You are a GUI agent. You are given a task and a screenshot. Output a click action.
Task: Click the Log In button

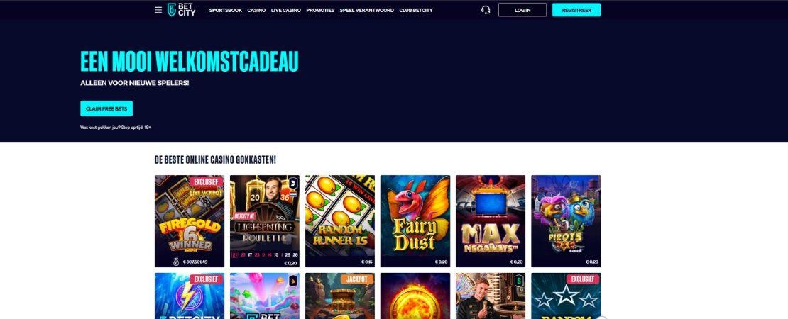[x=522, y=10]
